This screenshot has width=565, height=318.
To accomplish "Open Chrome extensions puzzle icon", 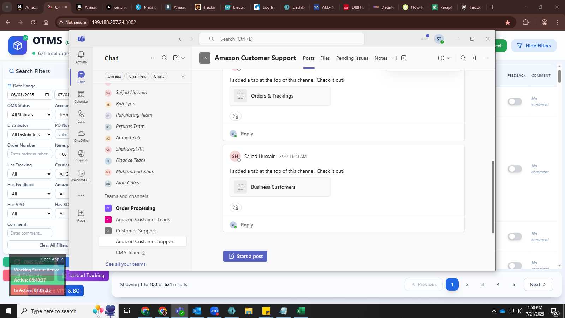I will (x=526, y=22).
